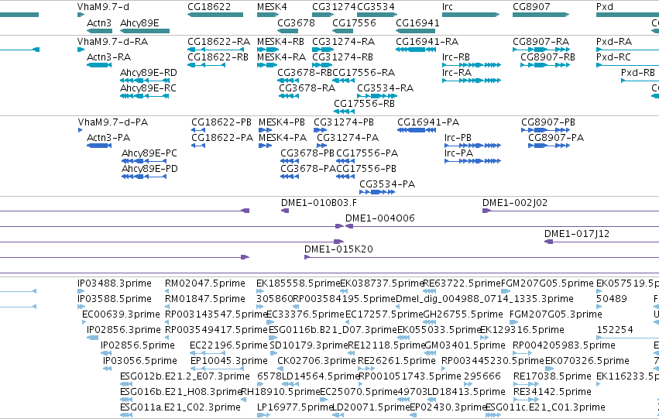The height and width of the screenshot is (419, 659).
Task: Select the IP03588.5prime EST
Action: coord(81,307)
